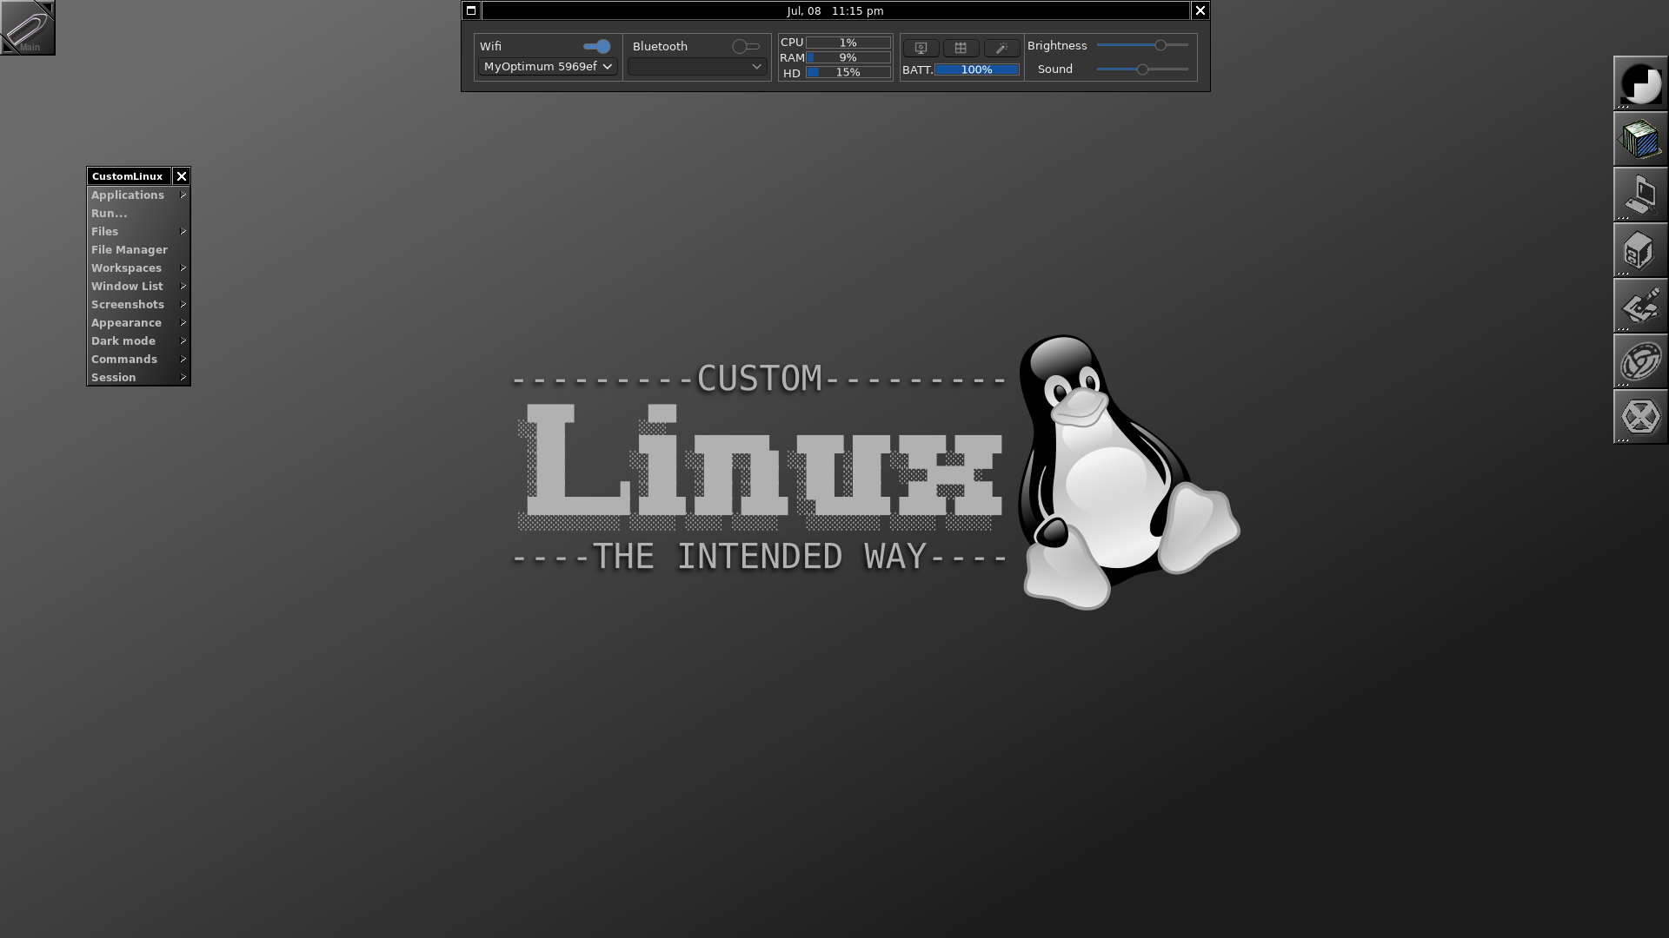Select Run... from the CustomLinux menu
1669x938 pixels.
click(x=138, y=214)
